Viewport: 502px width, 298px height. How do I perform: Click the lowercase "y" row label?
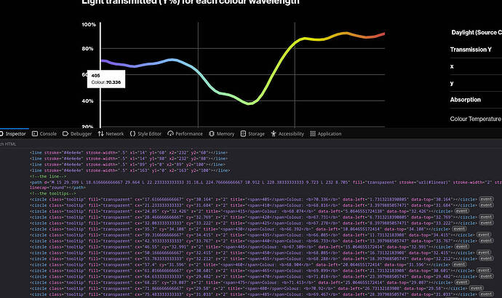(x=452, y=83)
